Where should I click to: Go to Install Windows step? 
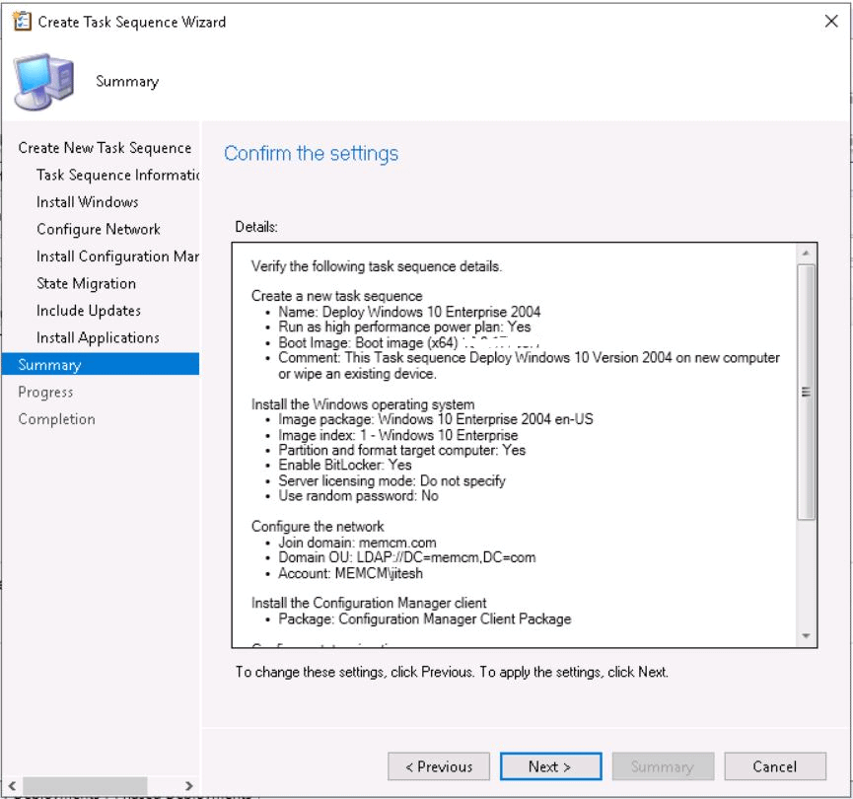[88, 202]
